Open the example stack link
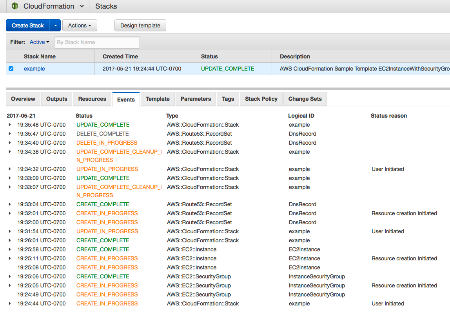This screenshot has width=450, height=318. pos(34,69)
